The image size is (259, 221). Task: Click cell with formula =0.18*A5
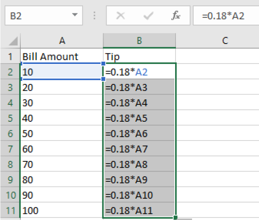coord(139,118)
